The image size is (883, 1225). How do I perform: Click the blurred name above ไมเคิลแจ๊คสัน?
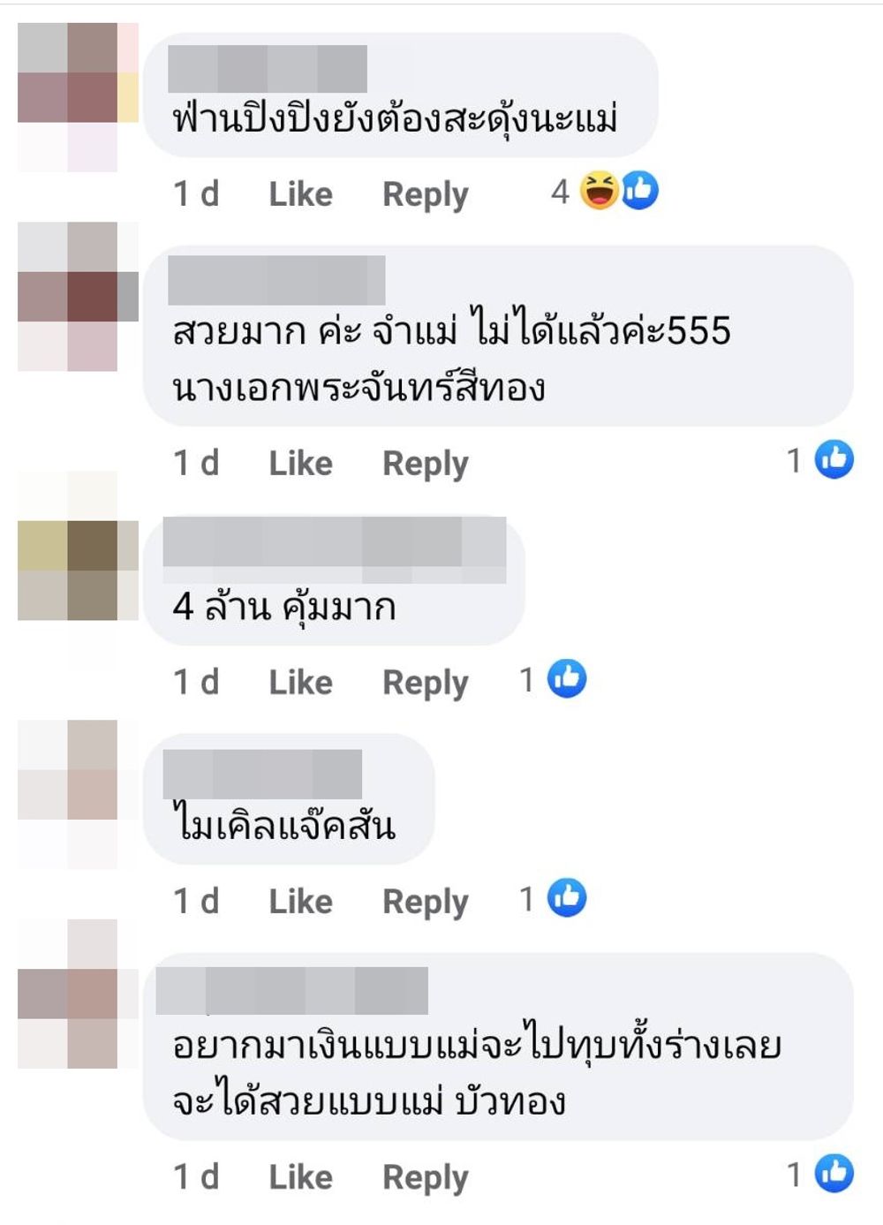pyautogui.click(x=262, y=774)
